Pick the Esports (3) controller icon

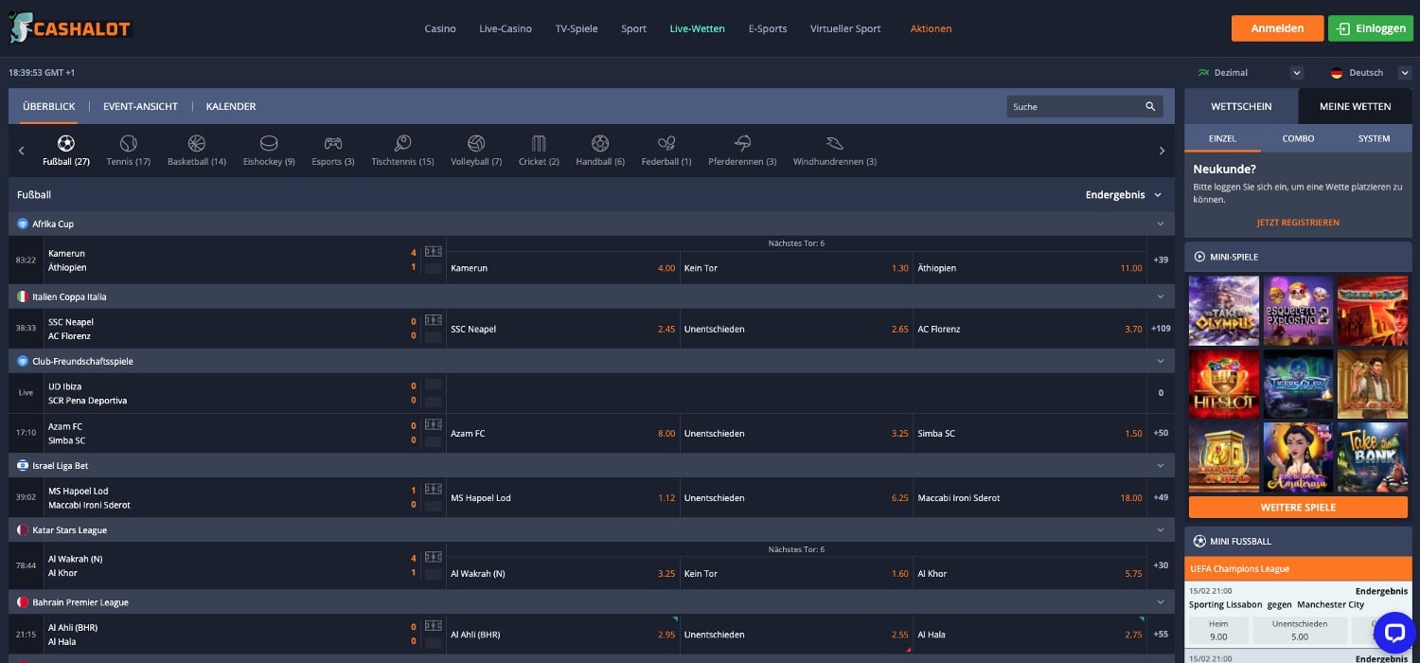(333, 144)
